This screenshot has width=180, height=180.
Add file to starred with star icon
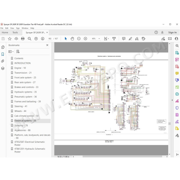click(10, 39)
